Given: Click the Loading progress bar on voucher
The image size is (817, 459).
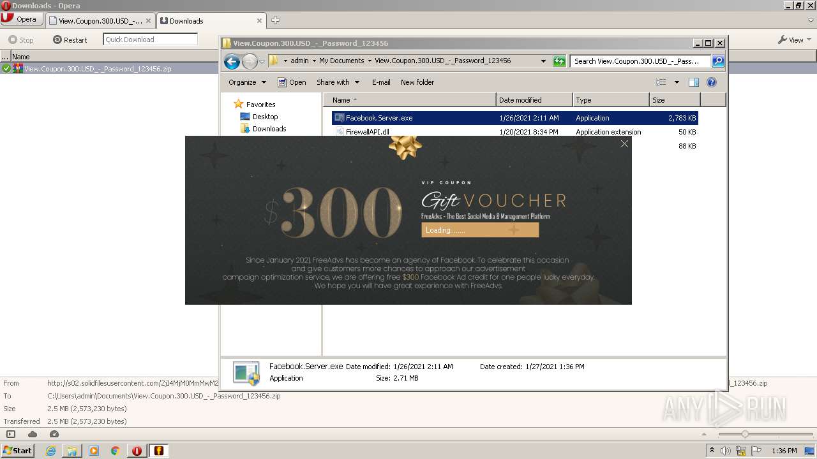Looking at the screenshot, I should coord(480,230).
